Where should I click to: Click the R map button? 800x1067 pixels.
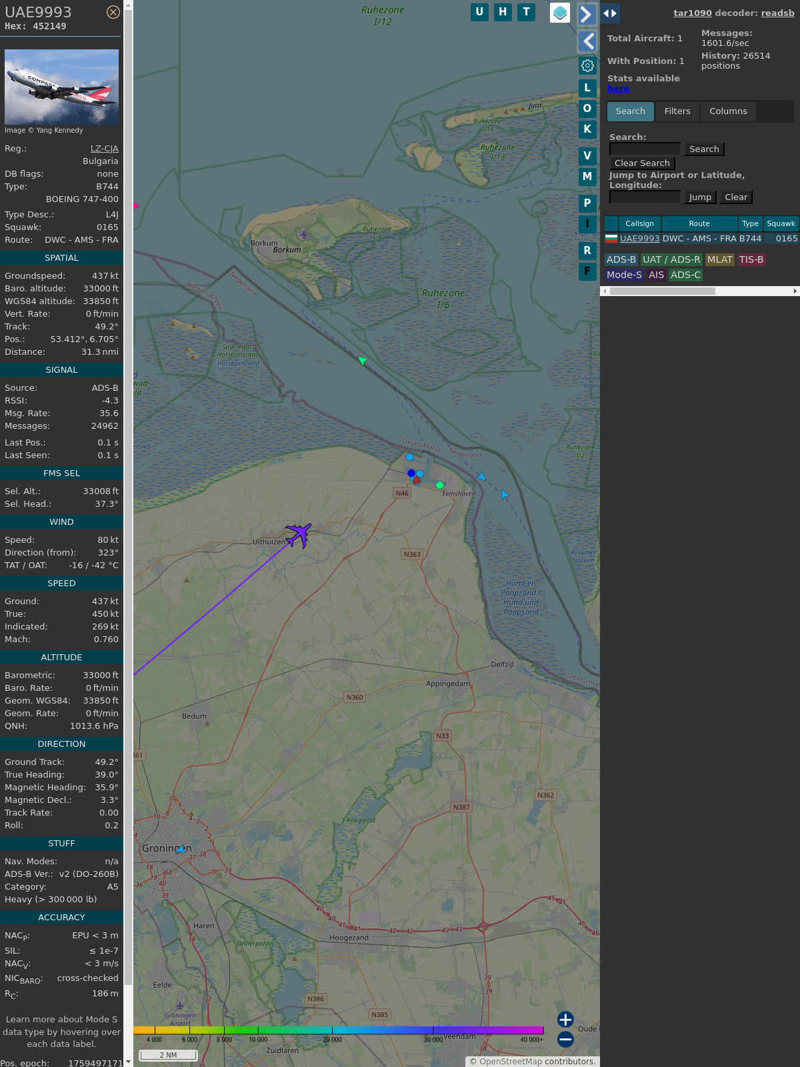[587, 251]
